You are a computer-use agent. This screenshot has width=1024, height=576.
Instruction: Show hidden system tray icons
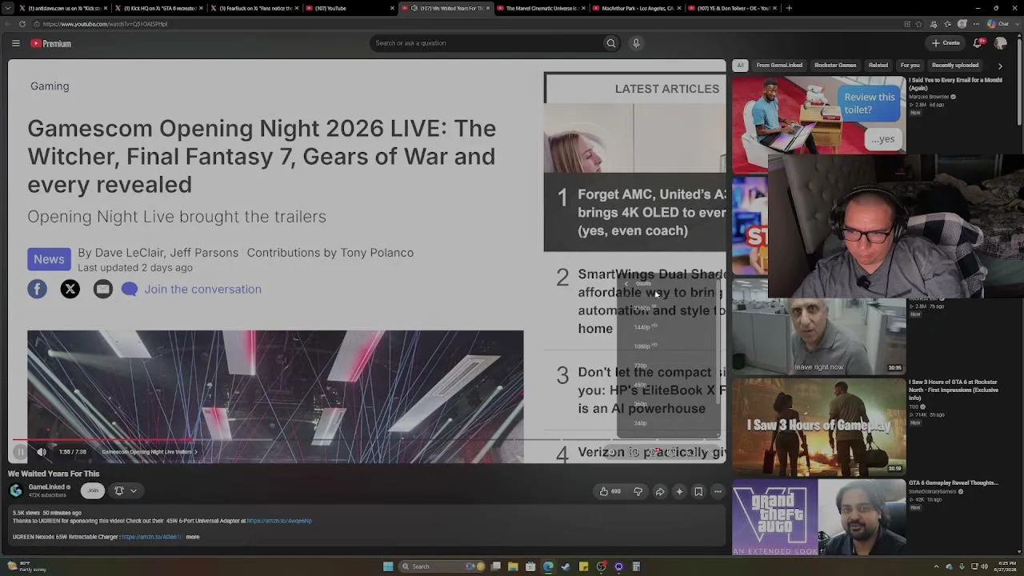coord(938,566)
